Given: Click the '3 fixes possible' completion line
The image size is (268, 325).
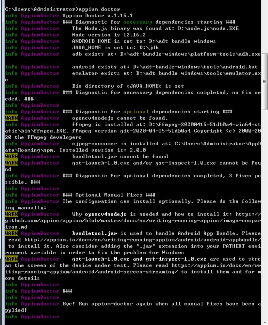Looking at the screenshot, I should coord(162,176).
